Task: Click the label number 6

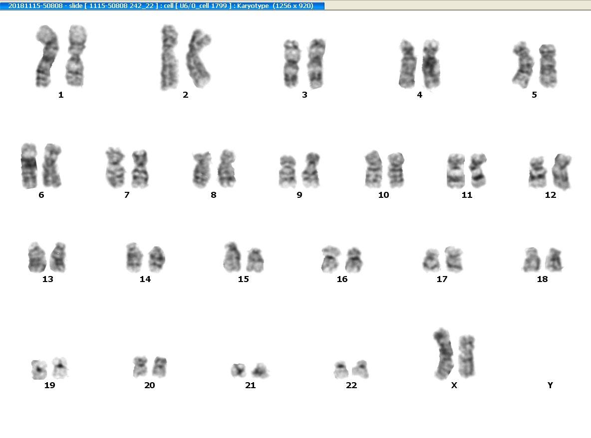Action: tap(41, 195)
